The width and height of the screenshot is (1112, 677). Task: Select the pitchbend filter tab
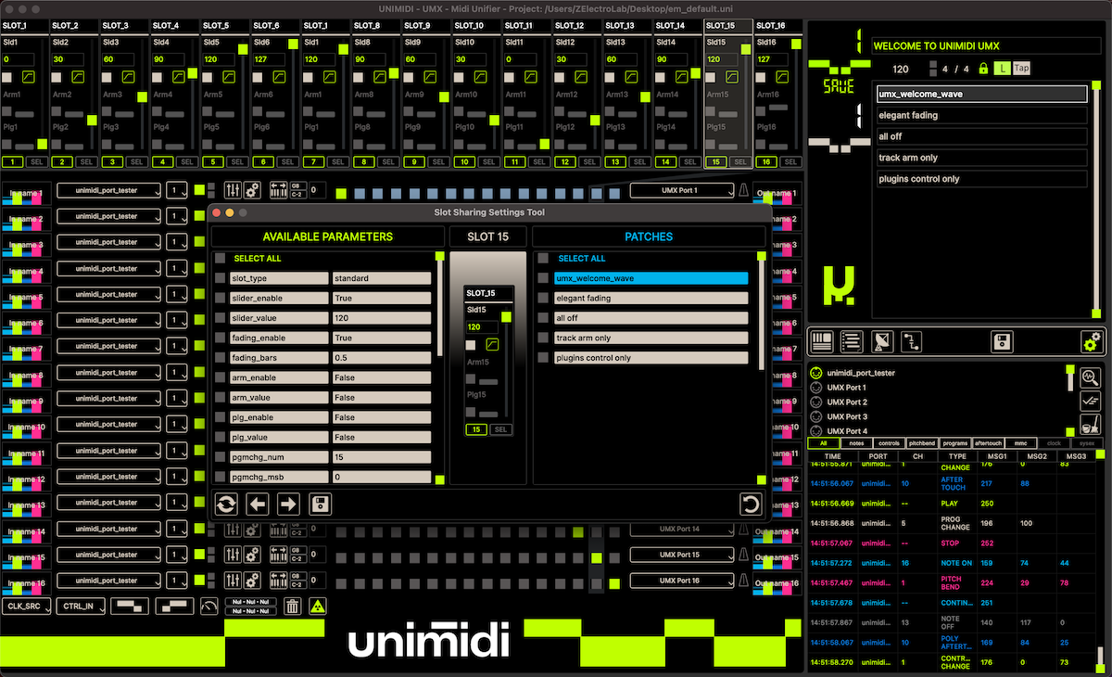[x=921, y=443]
